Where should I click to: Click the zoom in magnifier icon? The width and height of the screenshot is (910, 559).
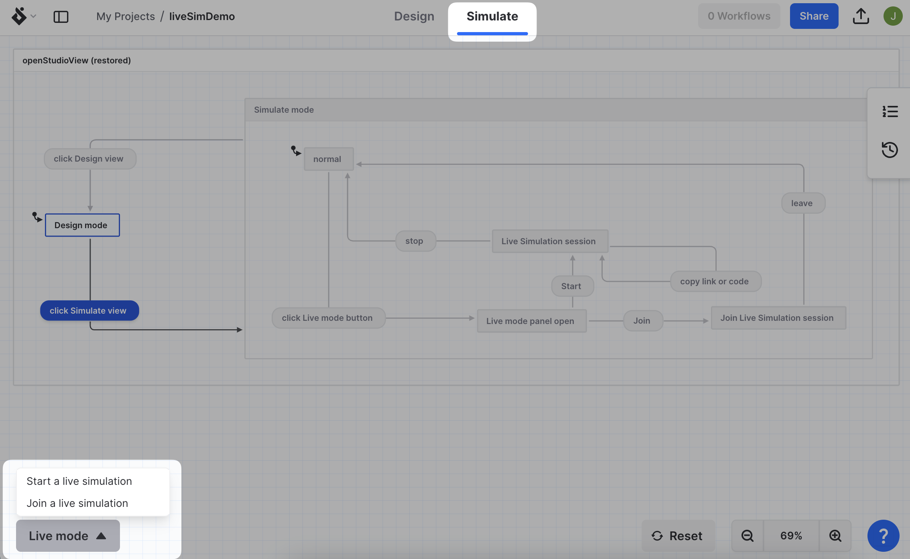835,536
